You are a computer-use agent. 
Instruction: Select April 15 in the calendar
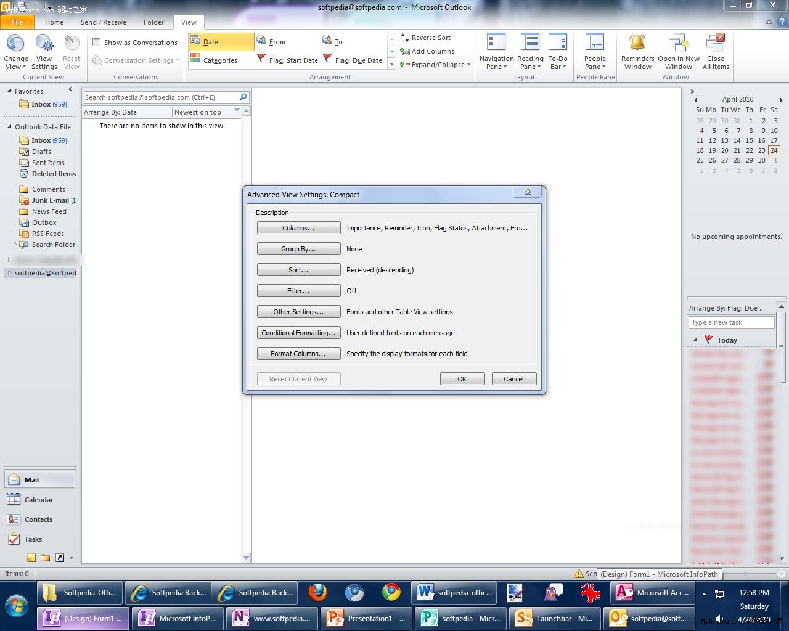(749, 140)
